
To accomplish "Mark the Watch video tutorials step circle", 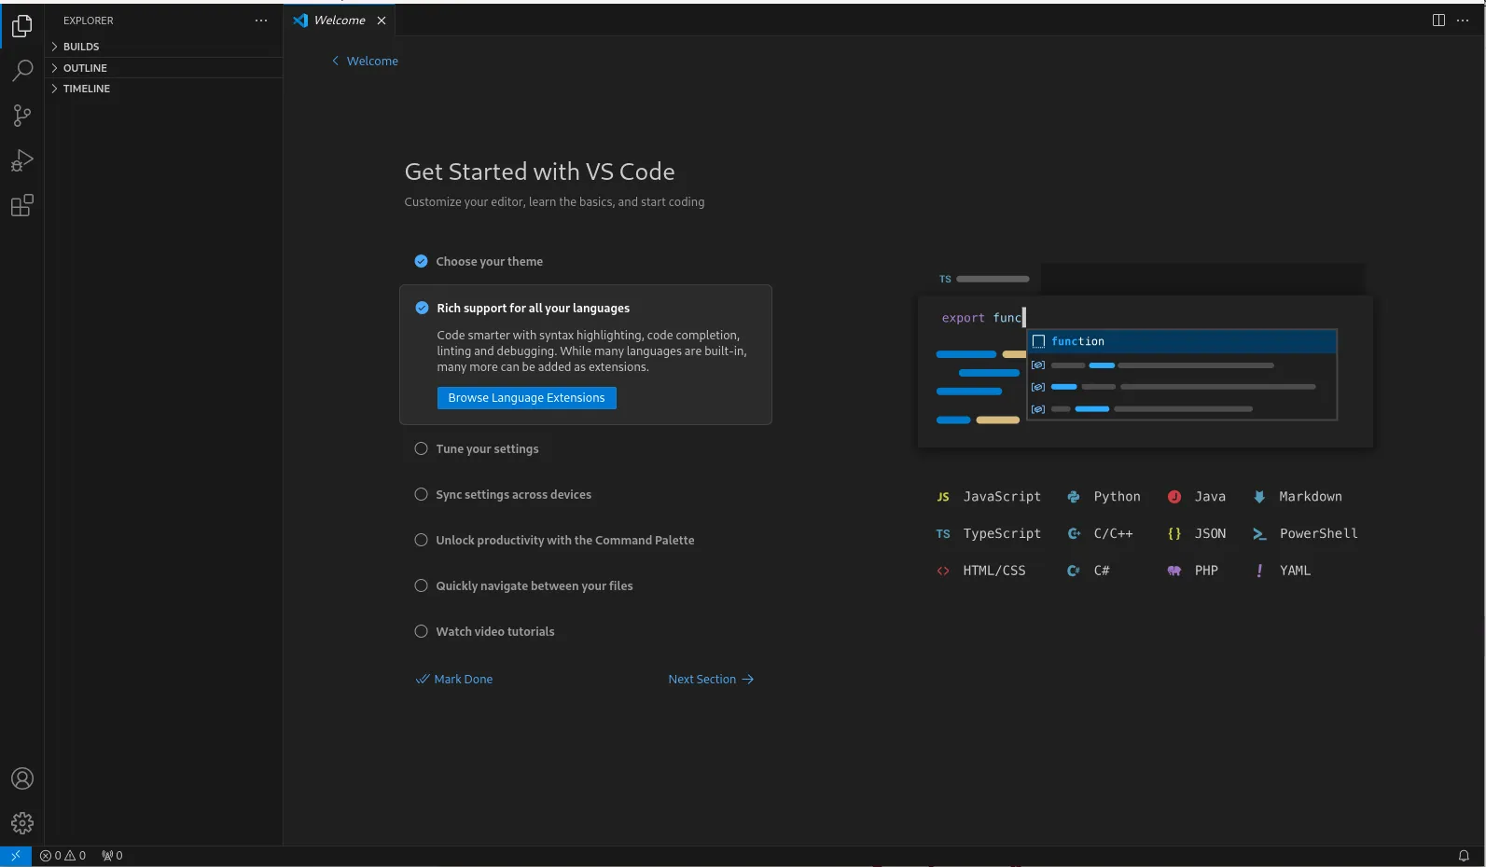I will 421,631.
